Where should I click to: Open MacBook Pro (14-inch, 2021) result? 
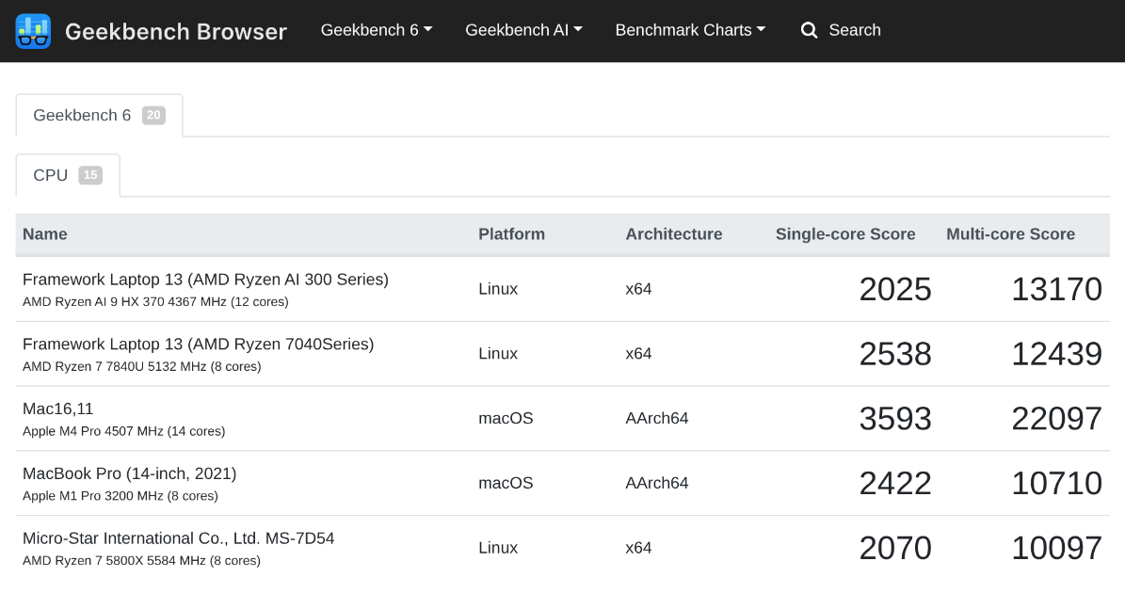tap(129, 474)
